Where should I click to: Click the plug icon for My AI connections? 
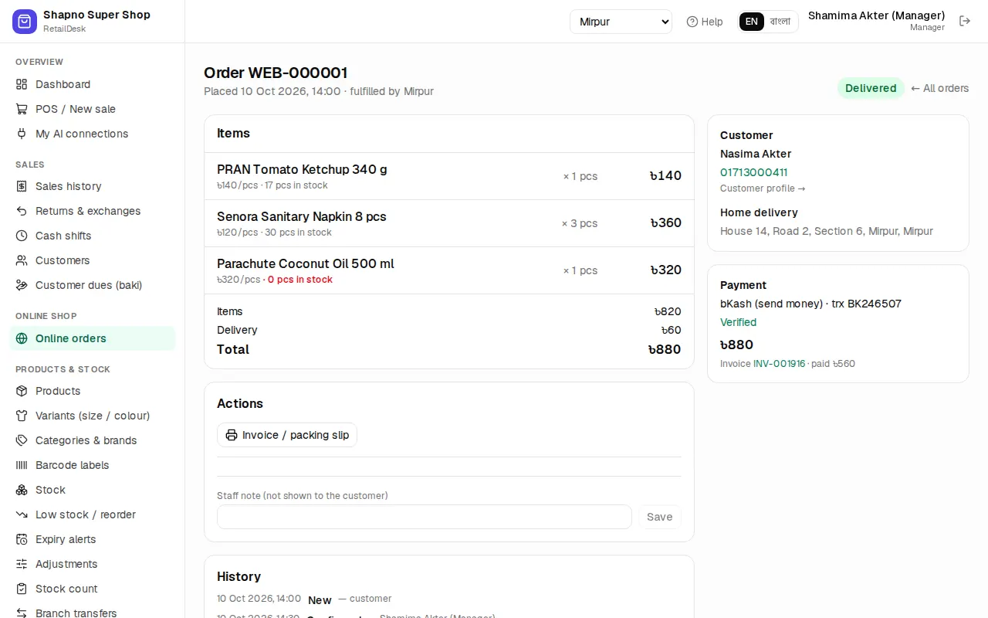[22, 134]
